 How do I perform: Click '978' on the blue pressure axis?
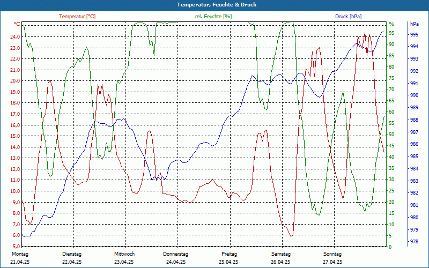[x=414, y=242]
